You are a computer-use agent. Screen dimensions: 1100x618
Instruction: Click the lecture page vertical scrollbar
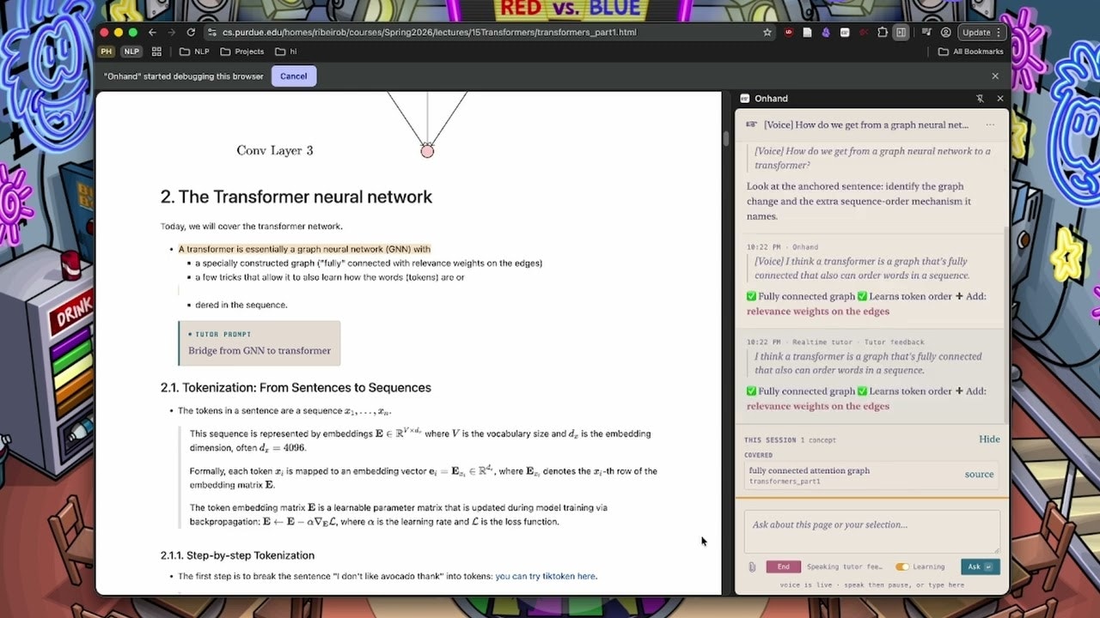726,137
